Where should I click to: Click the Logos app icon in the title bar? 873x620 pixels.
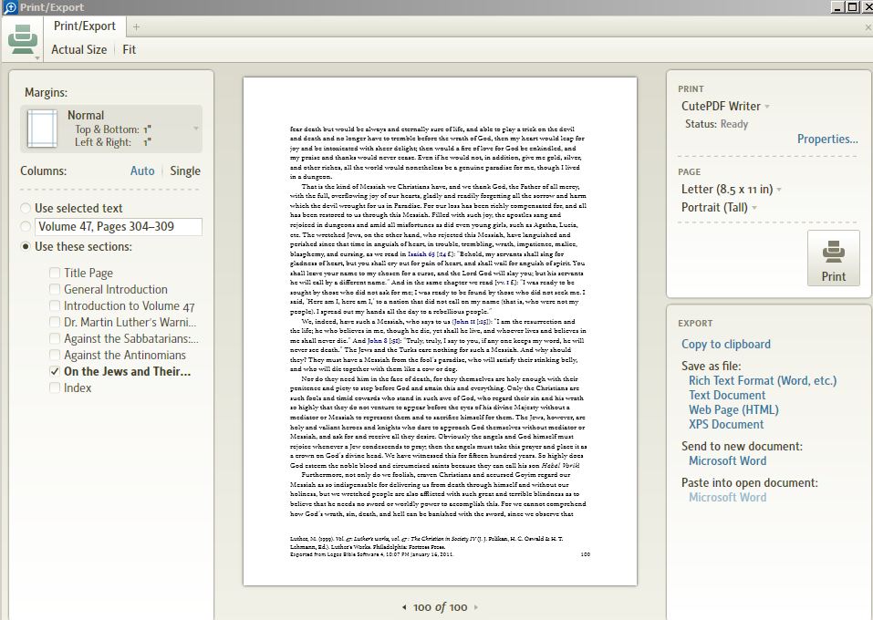tap(9, 7)
